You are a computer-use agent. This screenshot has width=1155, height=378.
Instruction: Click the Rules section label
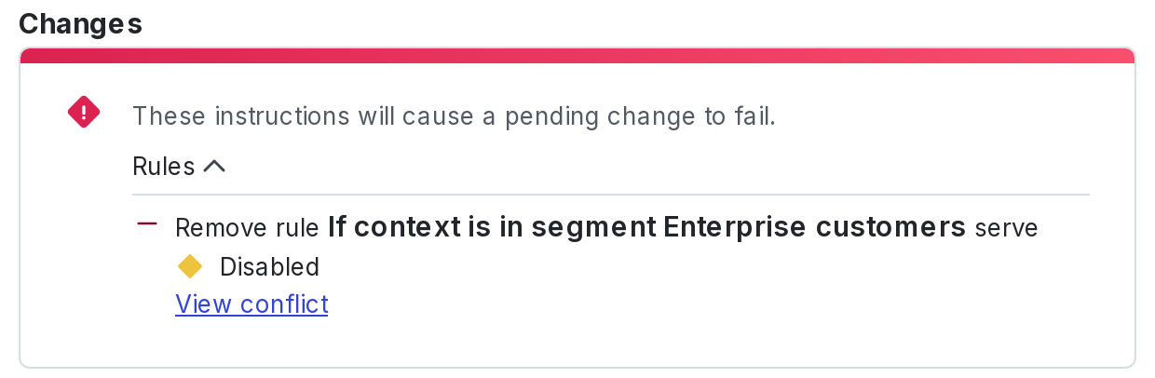pos(163,167)
